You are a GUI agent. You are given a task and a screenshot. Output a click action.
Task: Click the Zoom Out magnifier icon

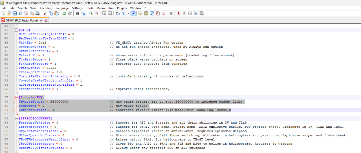pyautogui.click(x=96, y=13)
